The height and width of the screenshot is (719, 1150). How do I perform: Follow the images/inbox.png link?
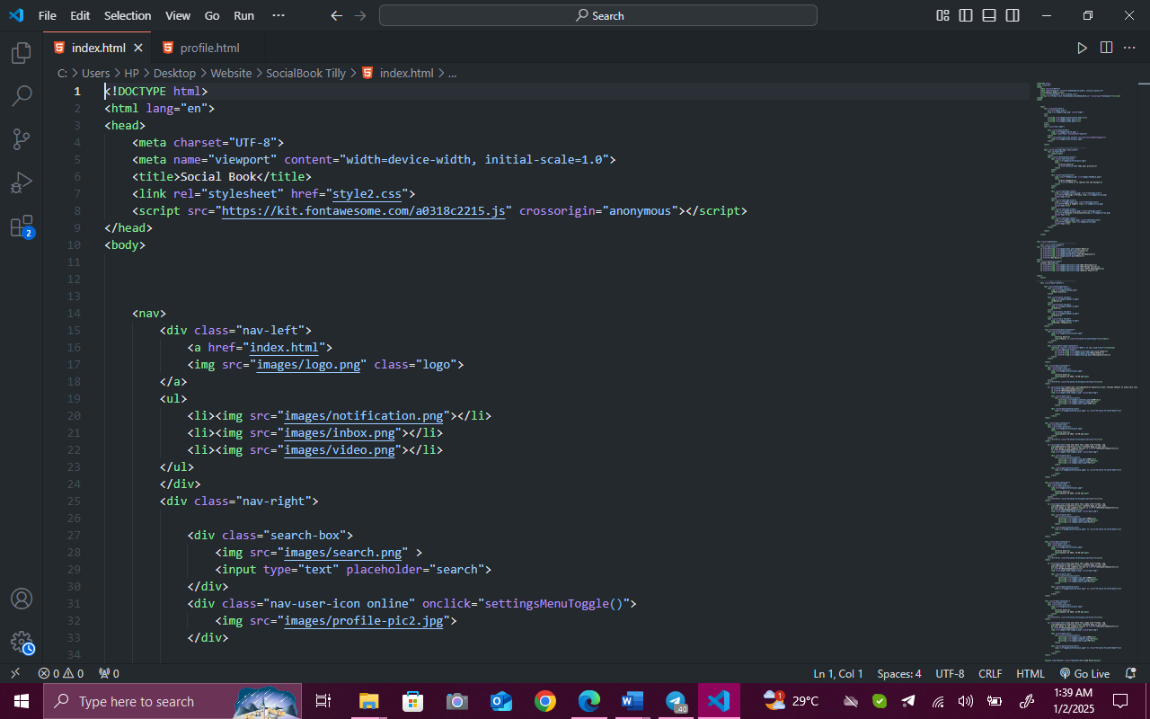click(x=340, y=433)
